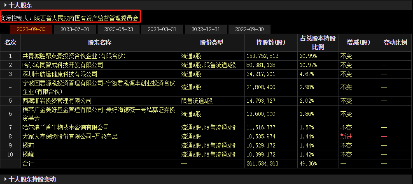Open shareholder 杨莉

point(28,145)
